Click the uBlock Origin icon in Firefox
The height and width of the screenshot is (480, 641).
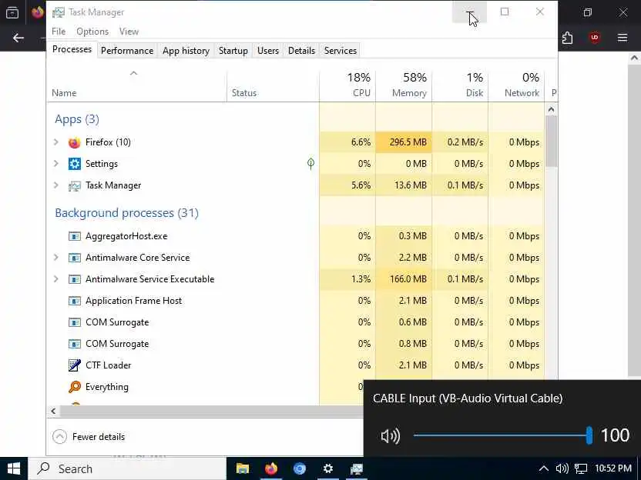(595, 38)
